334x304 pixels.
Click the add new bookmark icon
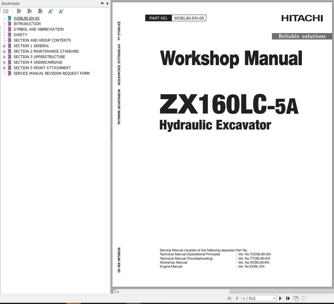pyautogui.click(x=30, y=11)
